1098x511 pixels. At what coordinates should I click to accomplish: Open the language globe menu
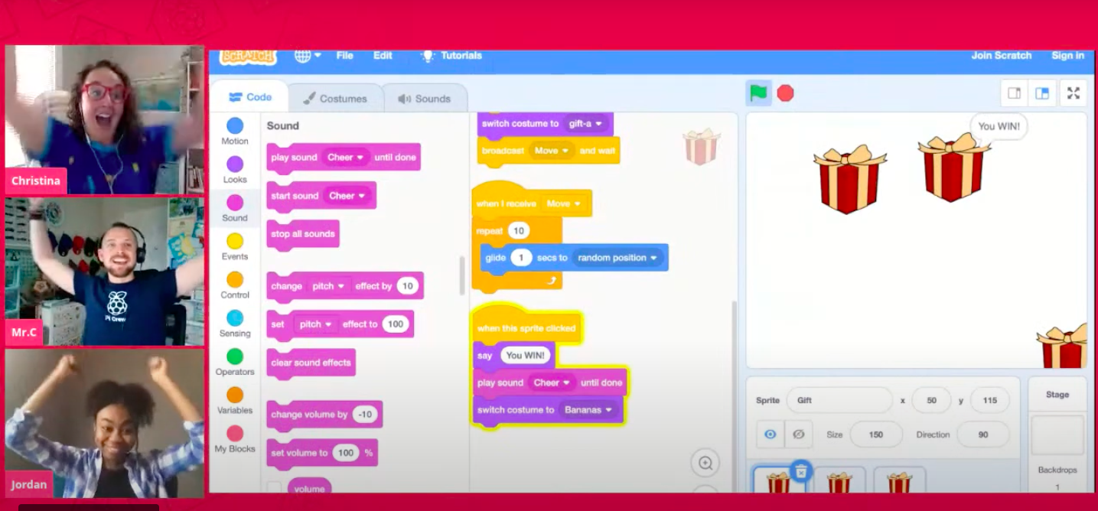point(307,56)
